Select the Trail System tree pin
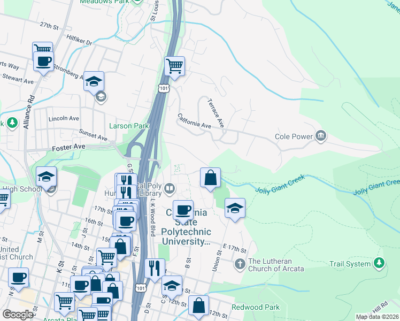400x321 pixels. (x=379, y=263)
